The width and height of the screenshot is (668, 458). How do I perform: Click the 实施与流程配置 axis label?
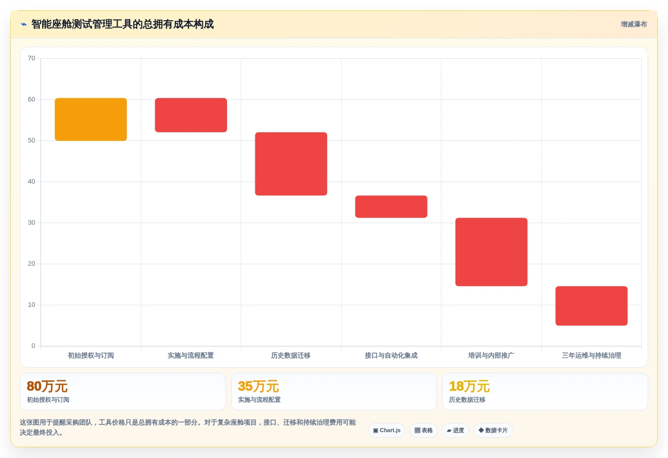(191, 356)
